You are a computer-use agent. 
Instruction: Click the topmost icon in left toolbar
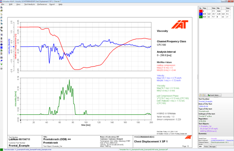[x=2, y=7]
